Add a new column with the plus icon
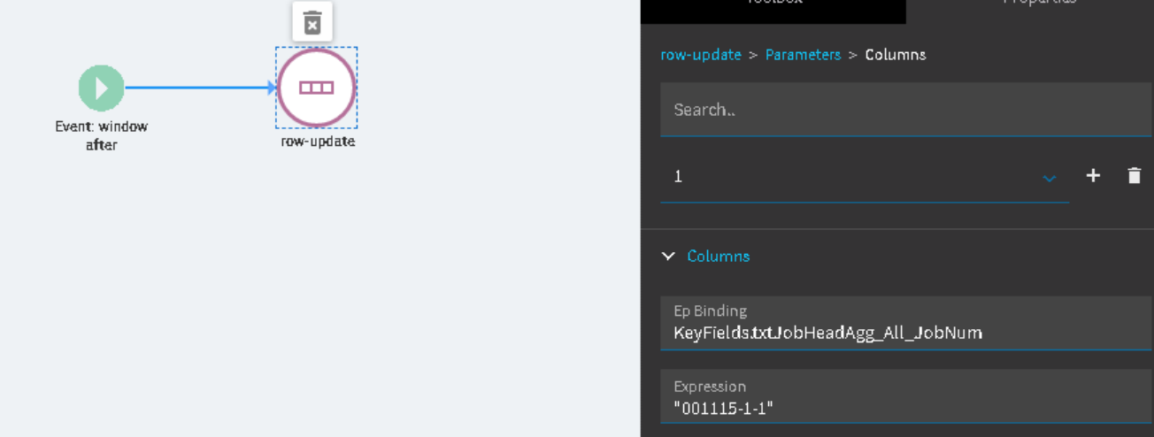The width and height of the screenshot is (1154, 437). [1093, 176]
